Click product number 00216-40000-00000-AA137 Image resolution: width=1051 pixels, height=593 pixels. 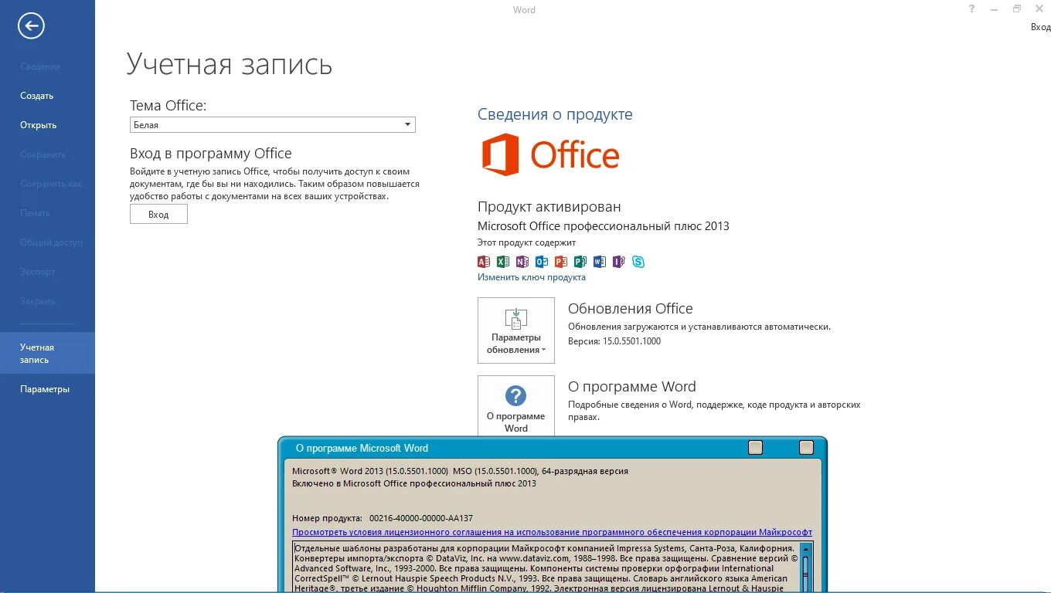421,518
